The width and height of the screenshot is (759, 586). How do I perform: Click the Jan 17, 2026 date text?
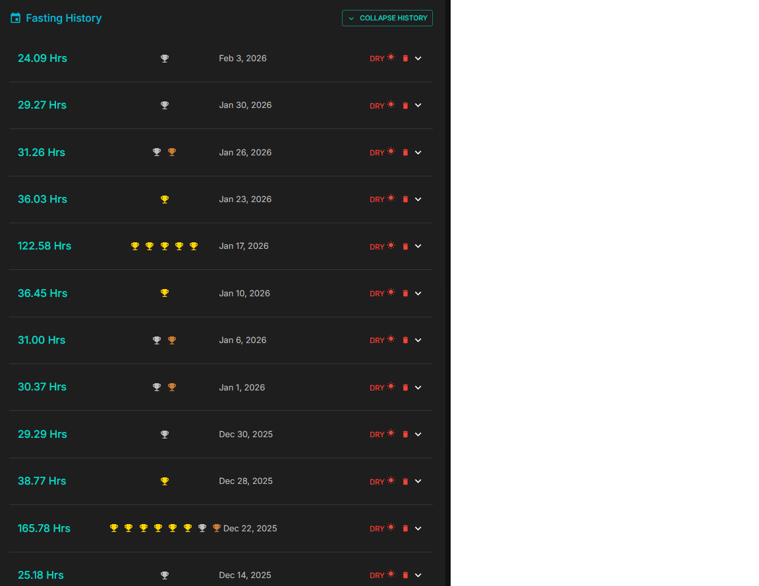click(x=244, y=246)
